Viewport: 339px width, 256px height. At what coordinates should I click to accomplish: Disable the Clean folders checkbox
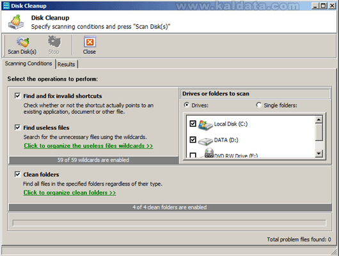coord(17,174)
